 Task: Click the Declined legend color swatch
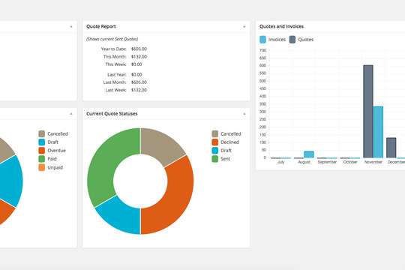point(215,142)
